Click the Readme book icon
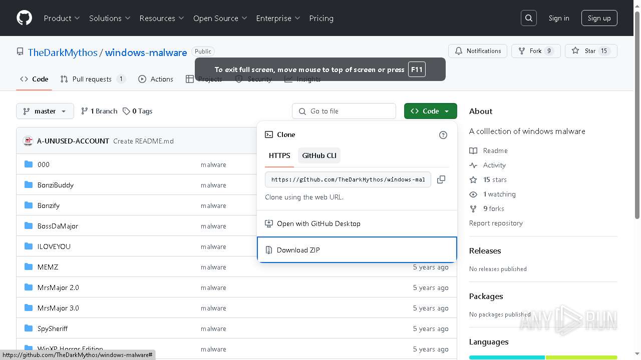This screenshot has width=641, height=360. tap(473, 150)
